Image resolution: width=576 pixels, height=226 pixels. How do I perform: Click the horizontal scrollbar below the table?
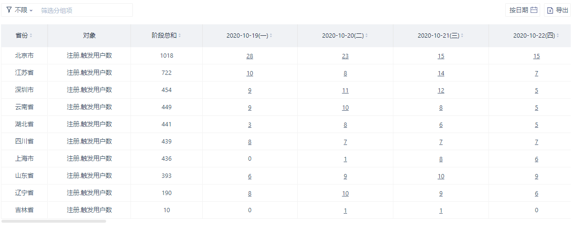[54, 221]
